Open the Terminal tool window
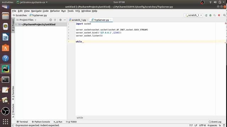The image size is (227, 127). pos(22,122)
